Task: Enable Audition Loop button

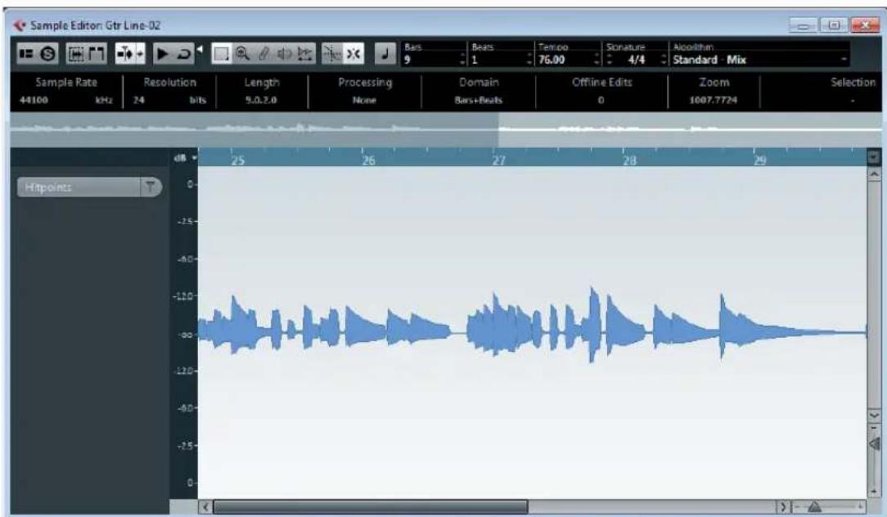Action: [184, 54]
